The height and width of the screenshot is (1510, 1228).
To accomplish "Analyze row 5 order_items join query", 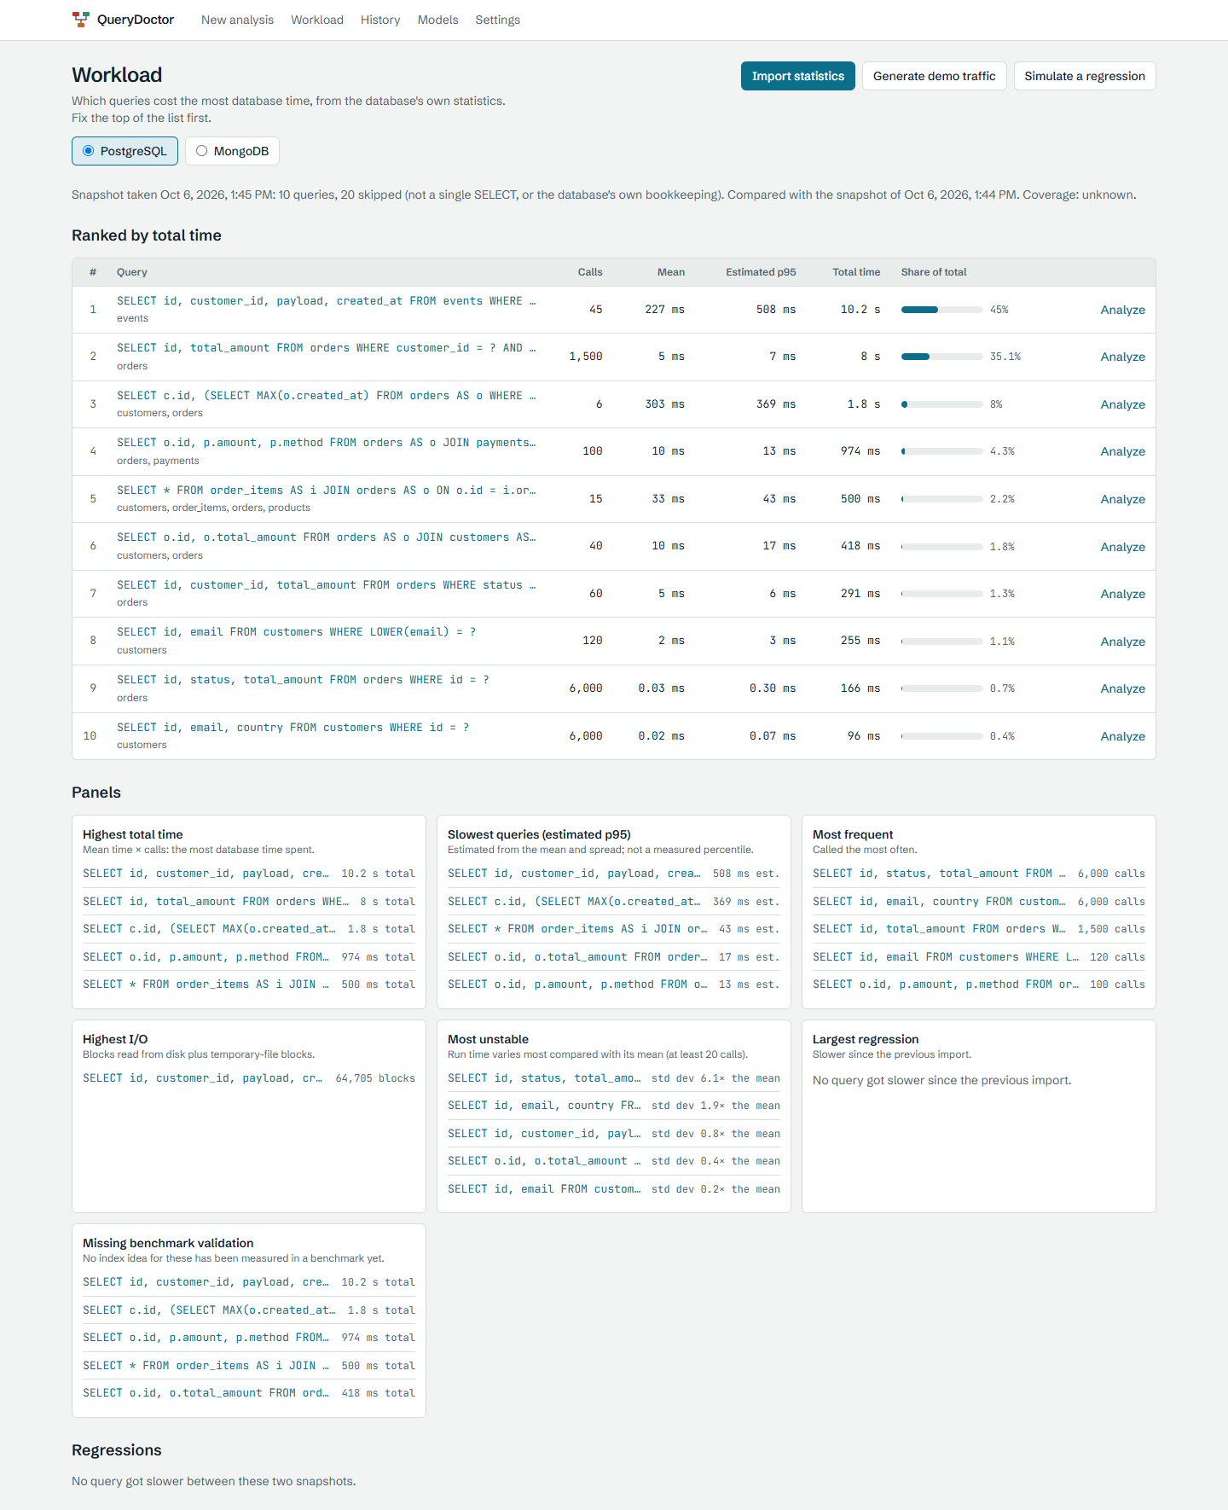I will (x=1122, y=499).
